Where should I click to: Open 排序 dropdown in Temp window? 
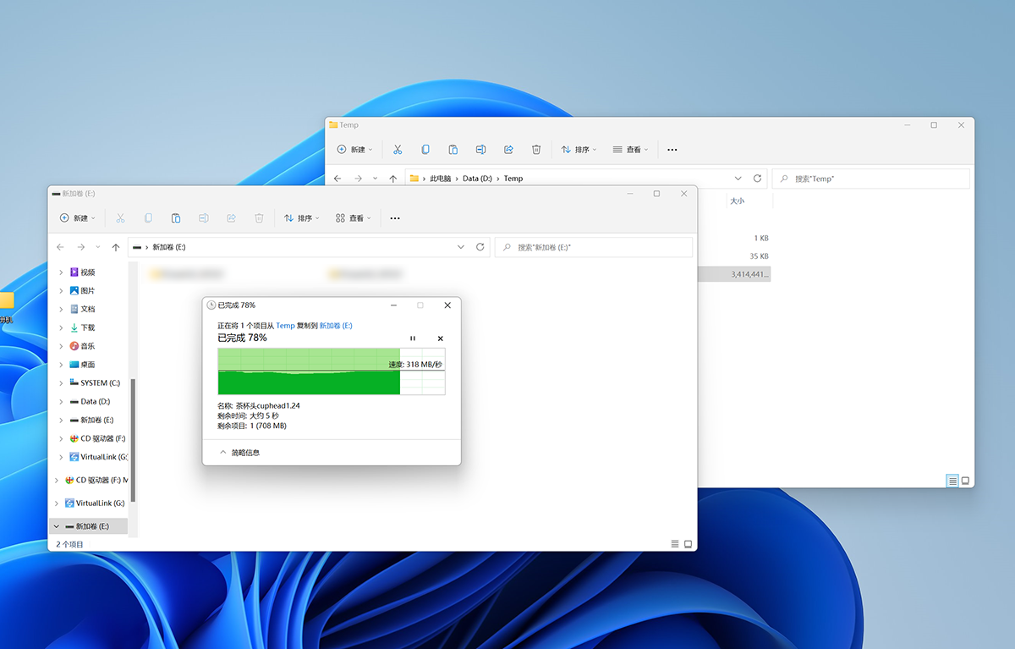(x=579, y=150)
